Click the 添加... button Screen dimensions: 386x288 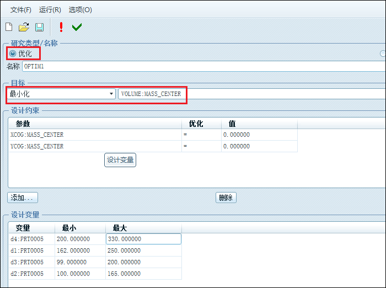click(x=23, y=198)
